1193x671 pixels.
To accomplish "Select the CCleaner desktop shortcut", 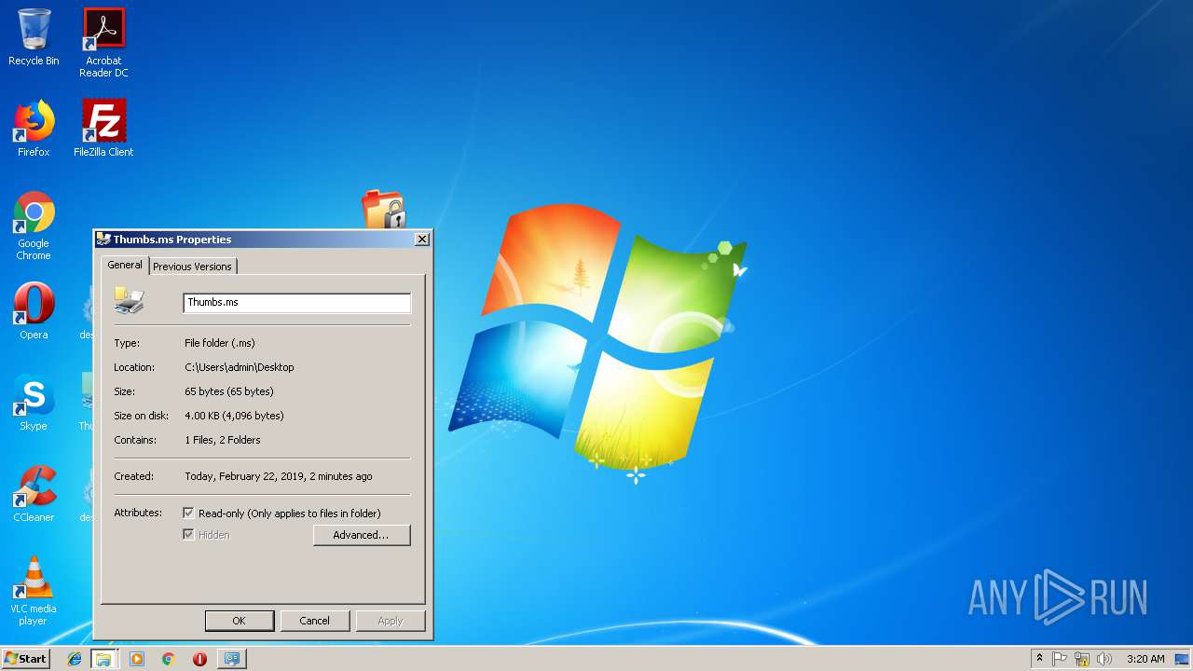I will pos(34,493).
